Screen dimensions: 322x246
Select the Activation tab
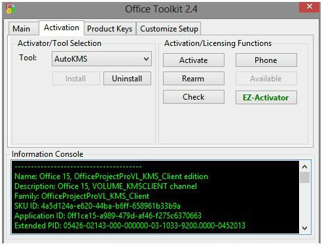(x=62, y=28)
